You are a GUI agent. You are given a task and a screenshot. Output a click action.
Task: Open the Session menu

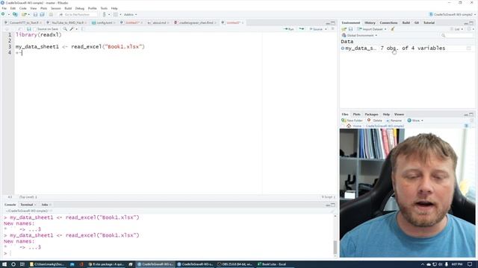pyautogui.click(x=56, y=8)
